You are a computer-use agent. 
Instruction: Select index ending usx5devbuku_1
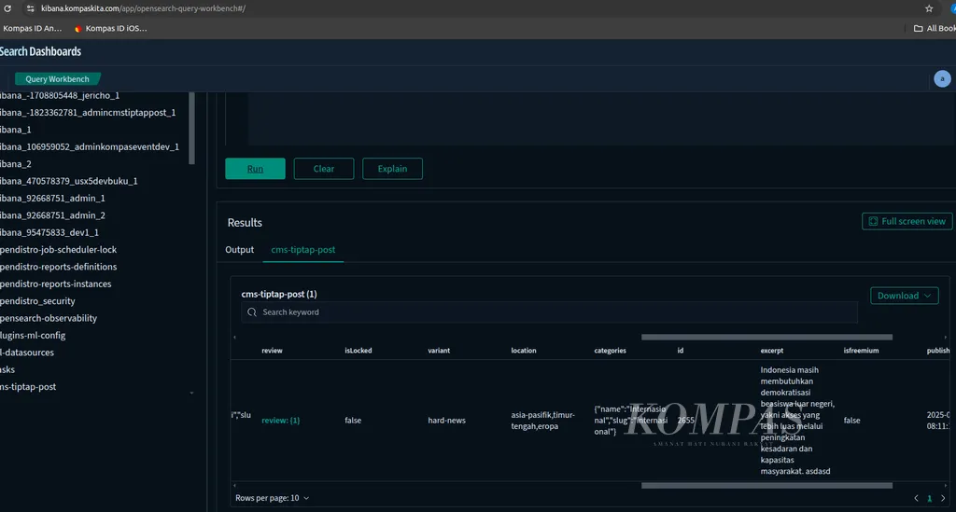pos(69,181)
